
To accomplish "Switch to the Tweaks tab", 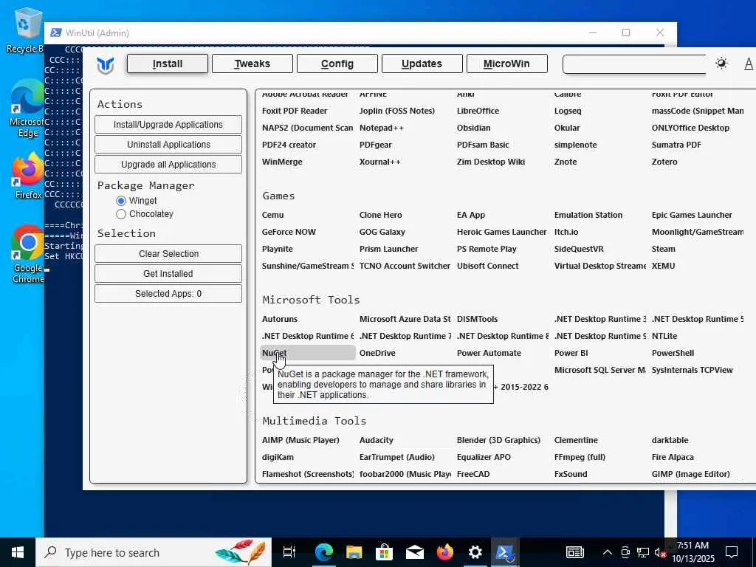I will 252,63.
